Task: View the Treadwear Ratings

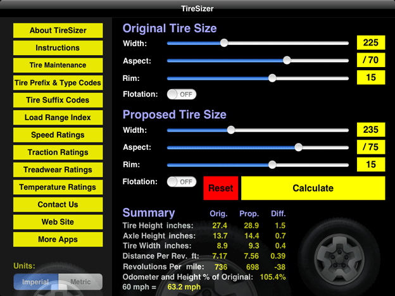Action: pyautogui.click(x=58, y=170)
